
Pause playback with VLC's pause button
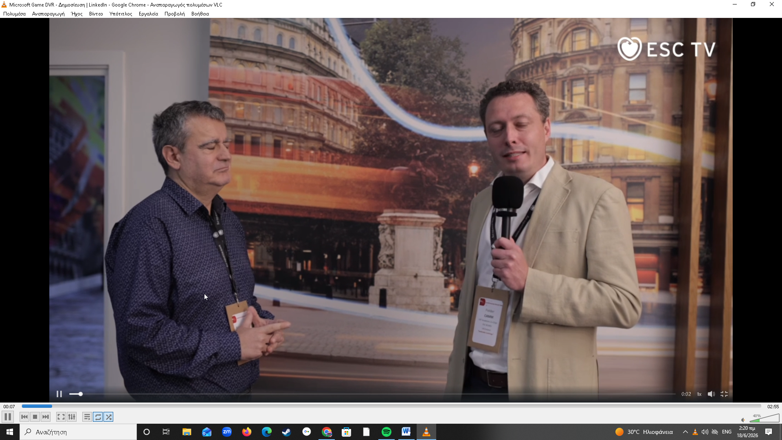point(8,417)
